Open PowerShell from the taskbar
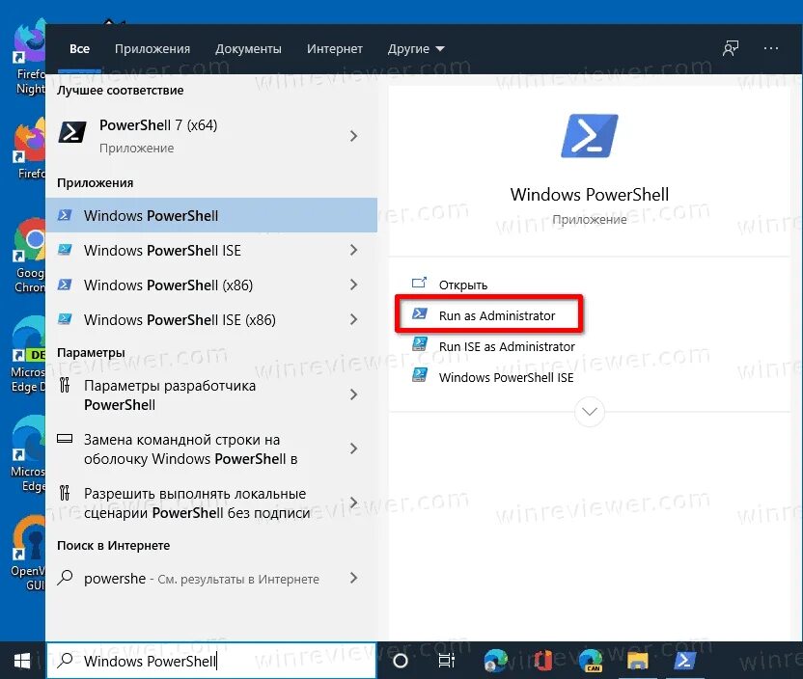 pyautogui.click(x=684, y=661)
